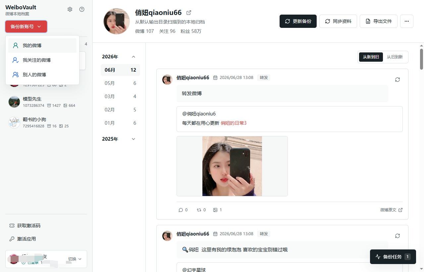Click the 更新备份 button

(298, 21)
